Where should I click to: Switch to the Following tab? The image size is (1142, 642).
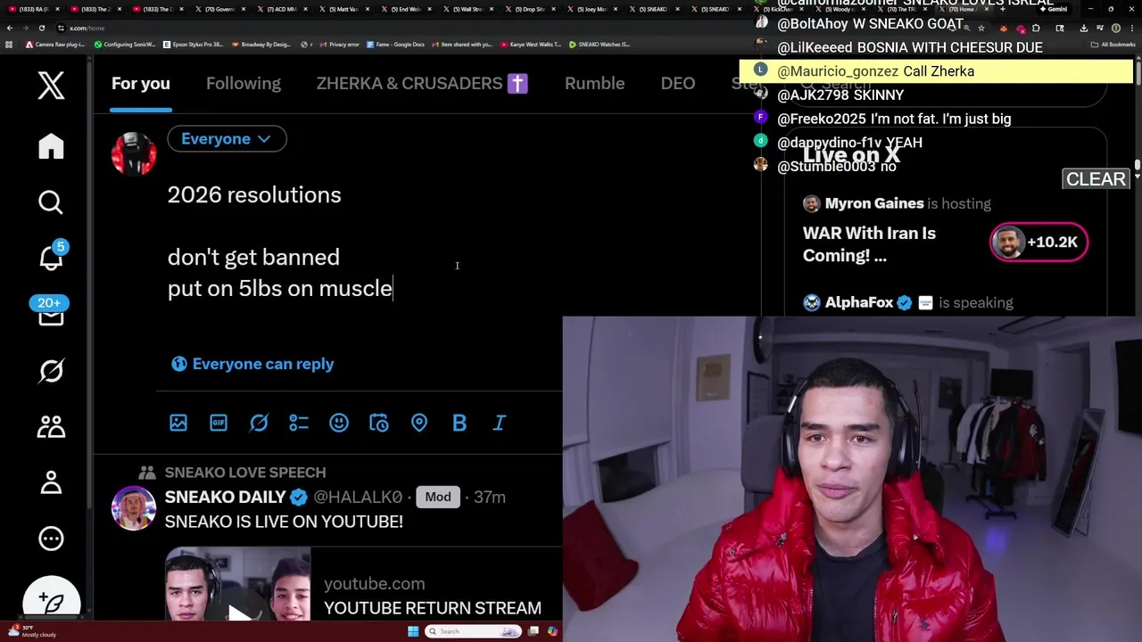coord(243,83)
